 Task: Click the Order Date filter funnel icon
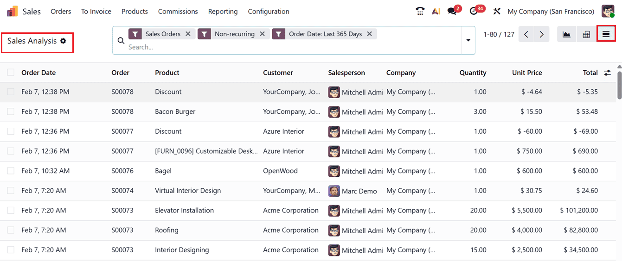point(278,34)
